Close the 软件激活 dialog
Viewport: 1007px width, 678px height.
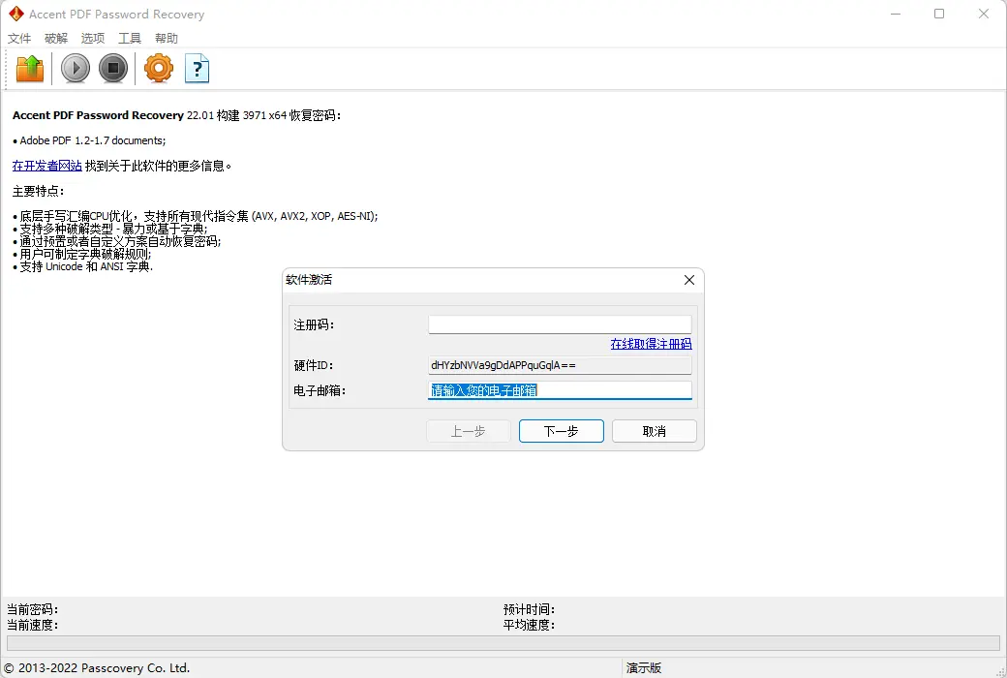pyautogui.click(x=689, y=280)
